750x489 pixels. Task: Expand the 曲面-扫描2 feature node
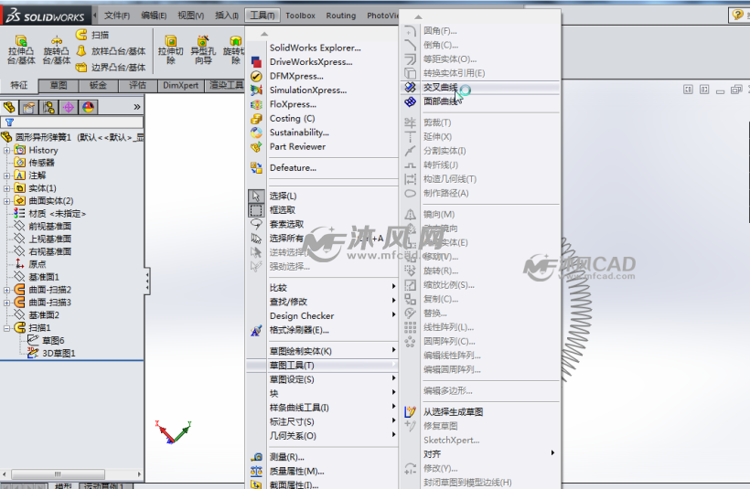coord(8,290)
